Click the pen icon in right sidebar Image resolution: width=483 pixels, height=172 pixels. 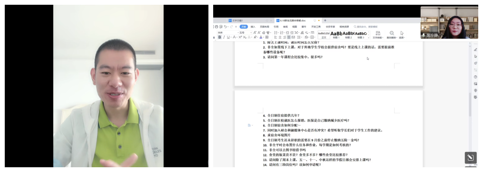475,49
